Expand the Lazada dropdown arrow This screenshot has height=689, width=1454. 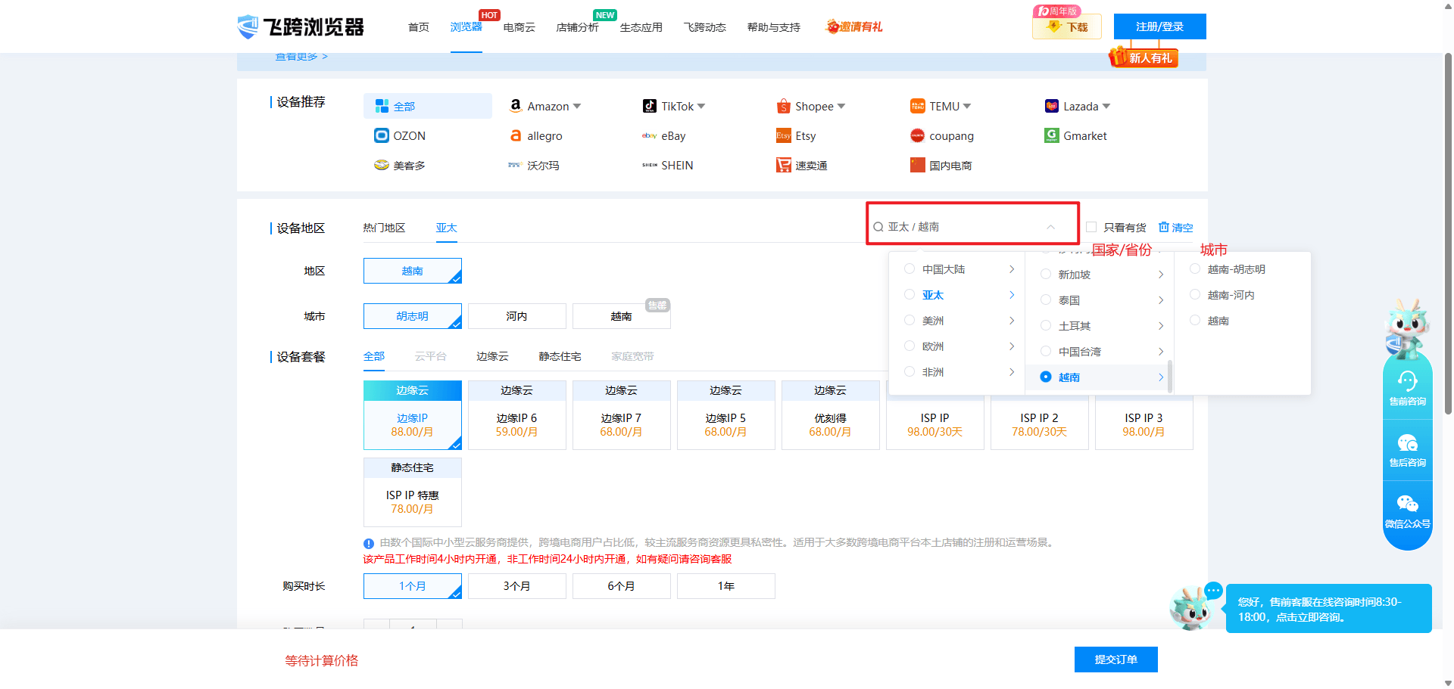(x=1106, y=107)
